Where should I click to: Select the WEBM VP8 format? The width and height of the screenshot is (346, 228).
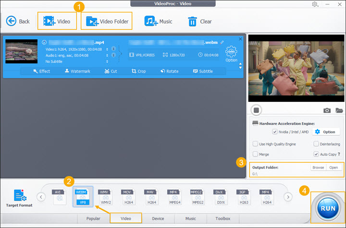point(83,197)
